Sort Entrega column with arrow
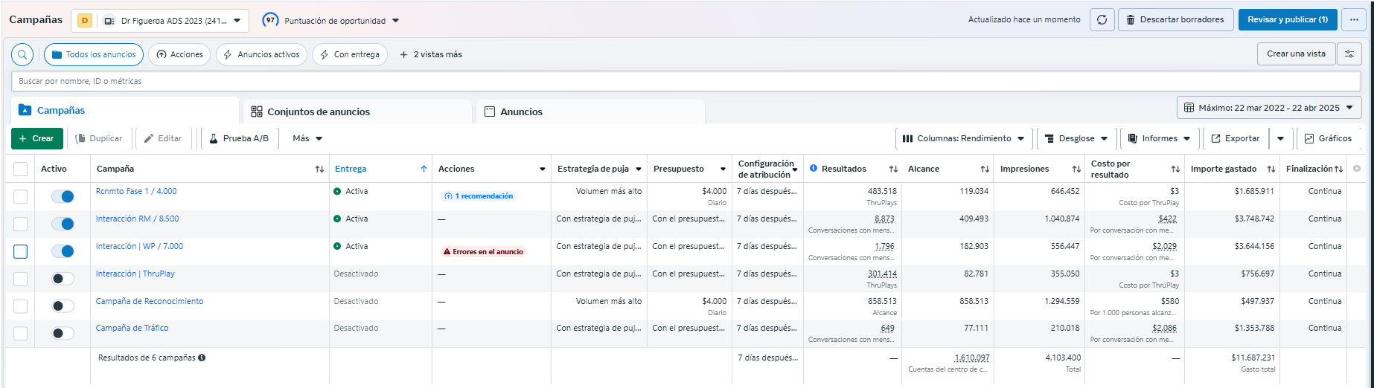1374x388 pixels. click(x=424, y=169)
